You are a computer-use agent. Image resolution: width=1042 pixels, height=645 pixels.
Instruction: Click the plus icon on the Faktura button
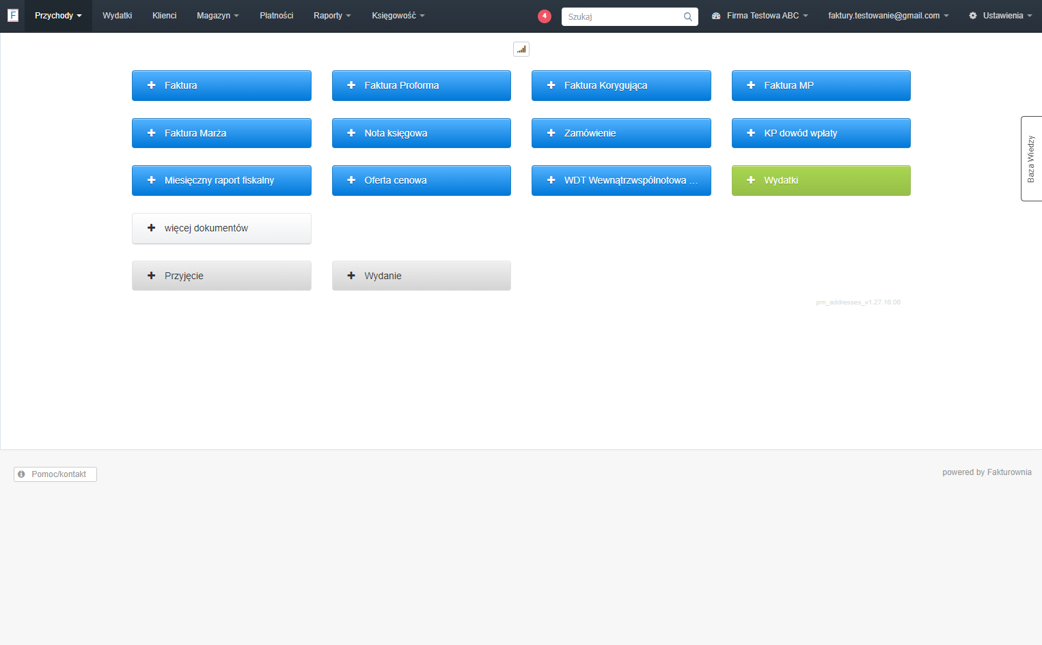click(152, 85)
